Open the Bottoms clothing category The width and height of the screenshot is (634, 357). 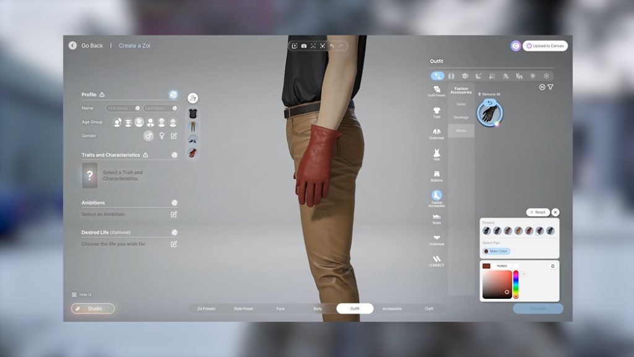click(436, 176)
